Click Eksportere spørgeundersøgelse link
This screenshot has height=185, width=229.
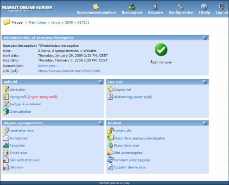(139, 138)
